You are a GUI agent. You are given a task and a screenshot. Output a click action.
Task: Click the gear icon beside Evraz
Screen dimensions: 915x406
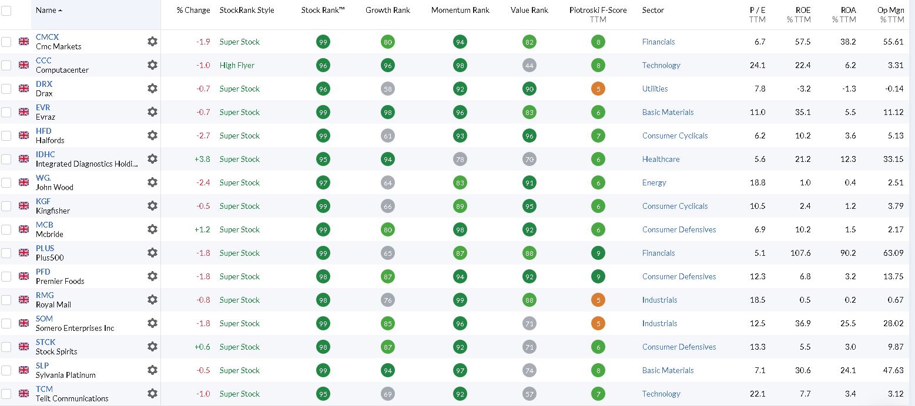(152, 112)
